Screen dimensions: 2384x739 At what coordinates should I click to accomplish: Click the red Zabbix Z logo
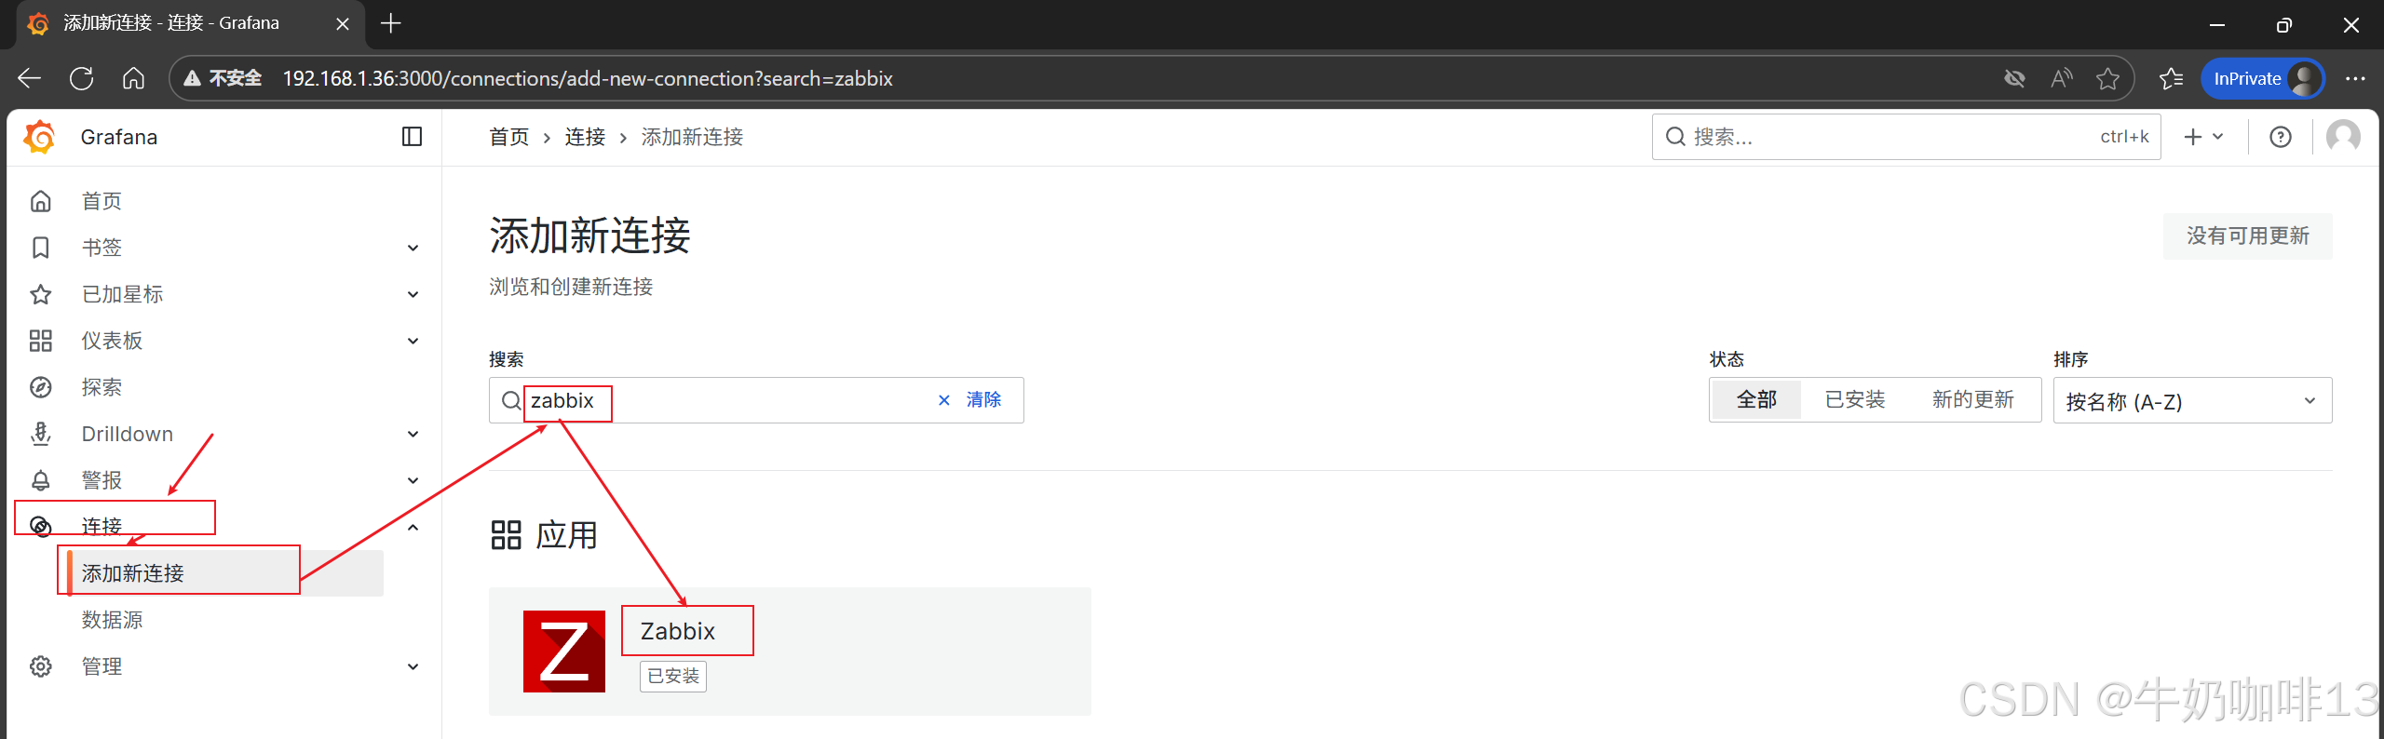pos(564,652)
